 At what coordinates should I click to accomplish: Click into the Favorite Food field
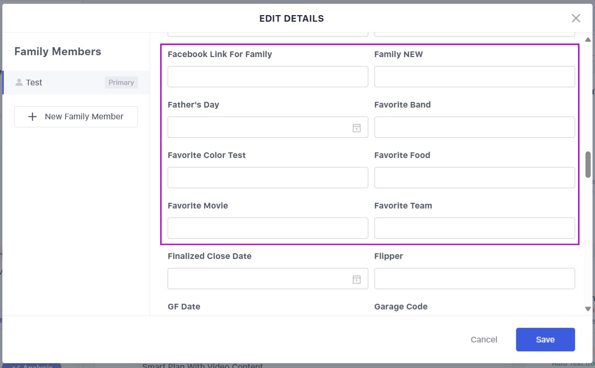point(474,177)
